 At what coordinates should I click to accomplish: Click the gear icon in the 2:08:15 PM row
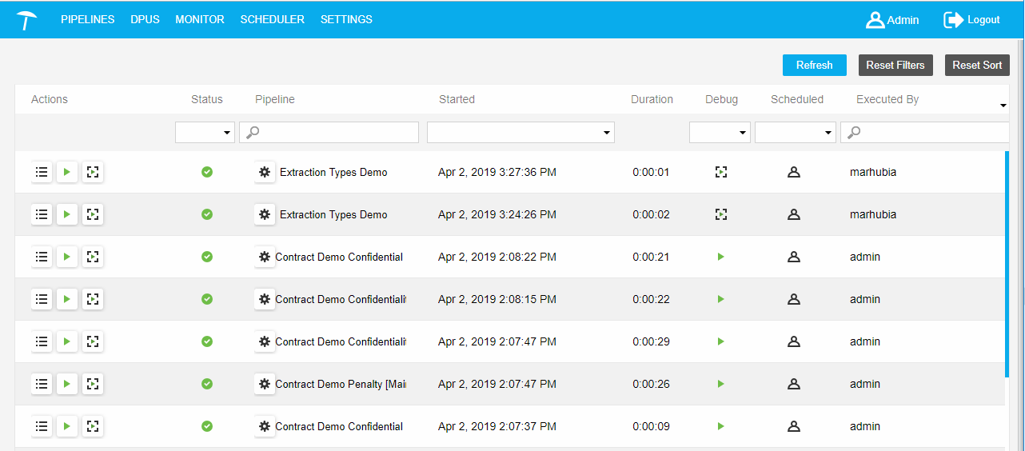265,299
